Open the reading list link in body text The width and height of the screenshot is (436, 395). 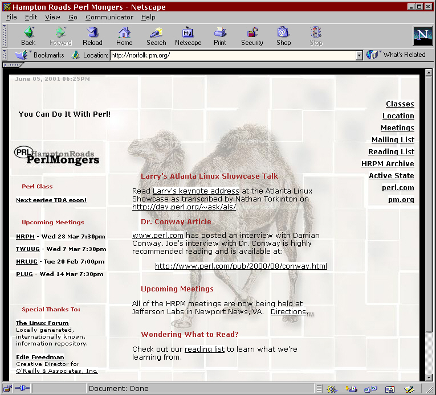point(205,349)
